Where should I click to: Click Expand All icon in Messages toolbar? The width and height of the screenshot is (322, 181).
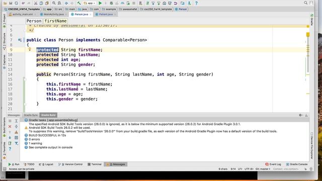(x=17, y=121)
